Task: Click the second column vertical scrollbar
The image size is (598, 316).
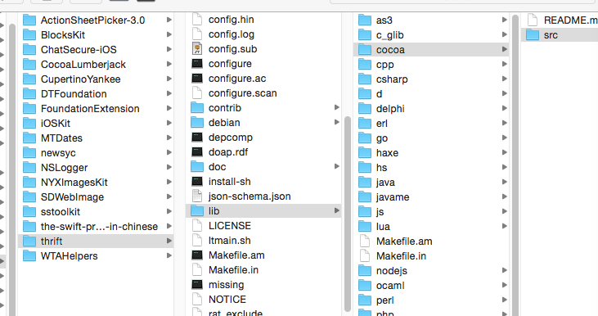Action: pyautogui.click(x=347, y=214)
